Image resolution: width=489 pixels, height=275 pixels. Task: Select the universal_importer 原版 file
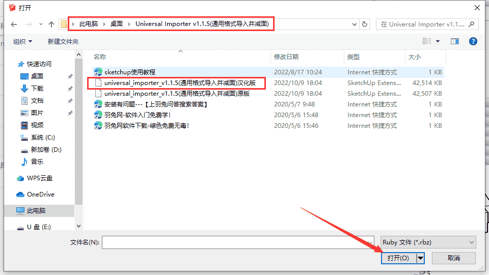click(268, 94)
